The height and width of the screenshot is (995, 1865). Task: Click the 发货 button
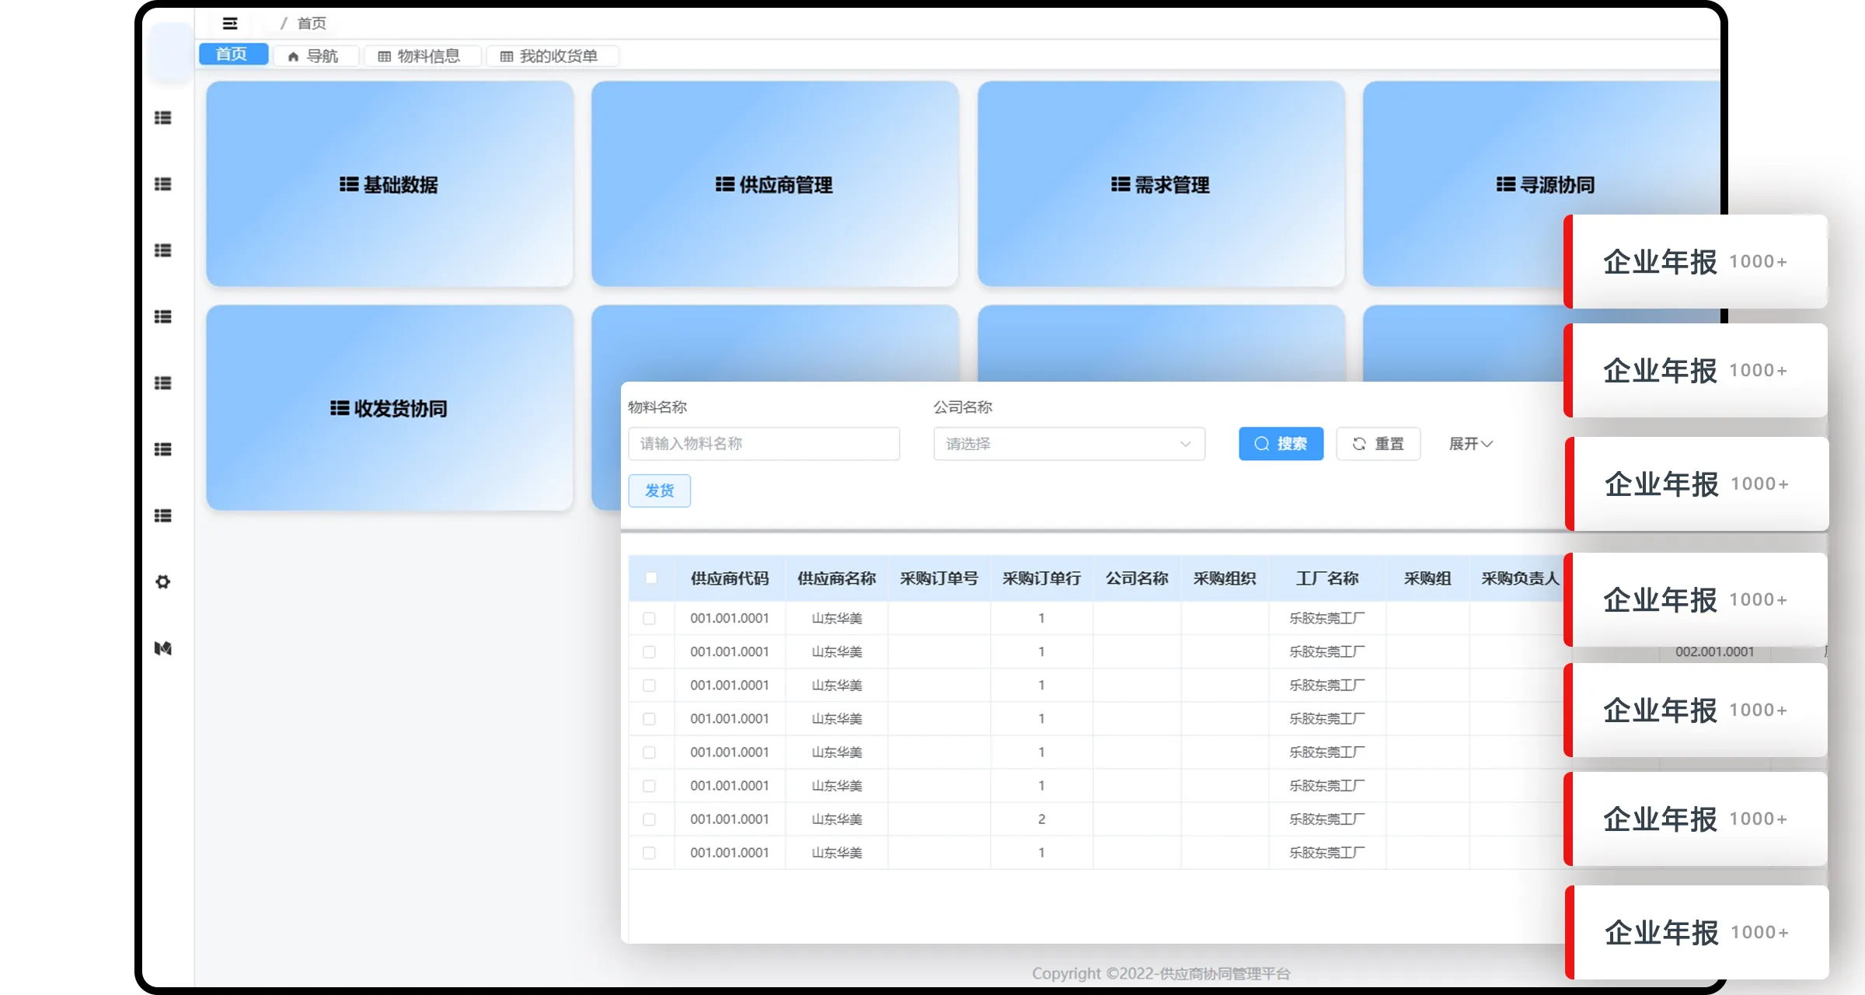point(659,491)
